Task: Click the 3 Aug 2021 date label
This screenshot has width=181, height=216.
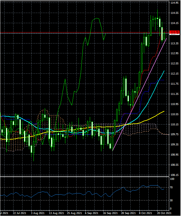Action: 38,213
